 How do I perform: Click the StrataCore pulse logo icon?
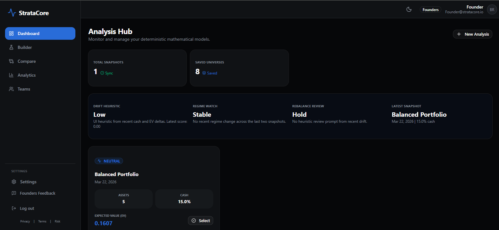click(12, 13)
